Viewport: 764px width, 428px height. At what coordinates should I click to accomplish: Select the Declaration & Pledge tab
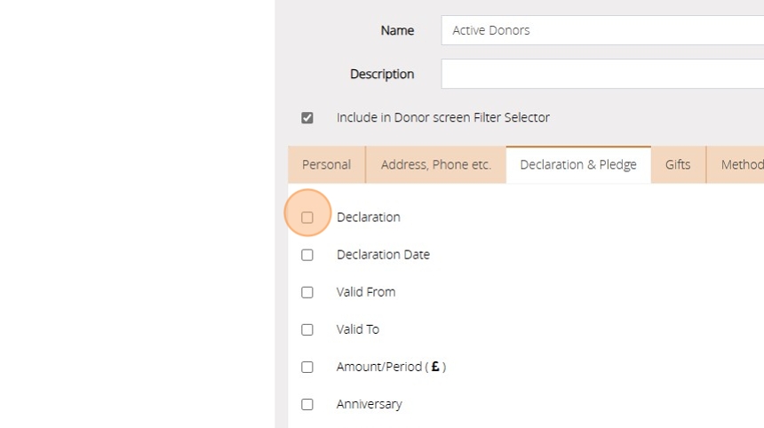[x=578, y=164]
